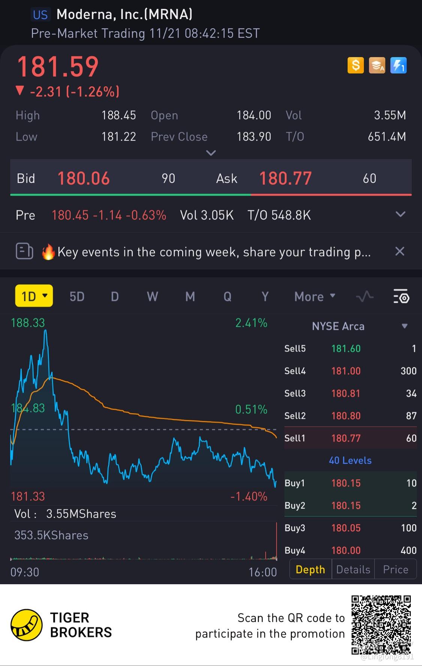Switch chart to 5D timeframe
This screenshot has height=666, width=422.
tap(77, 297)
